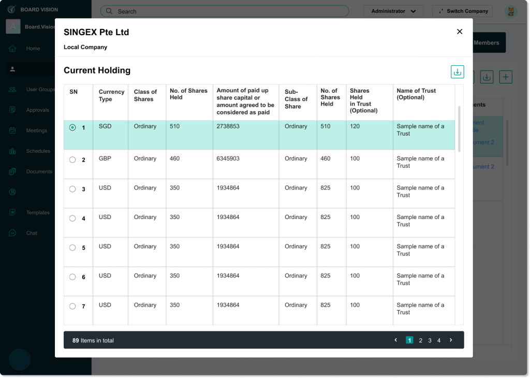Open the Documents sidebar icon

click(13, 171)
